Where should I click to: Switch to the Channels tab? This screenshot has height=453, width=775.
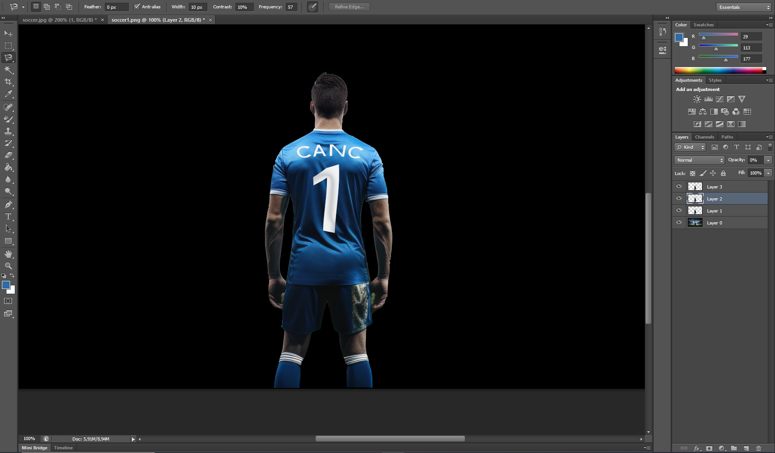pos(704,137)
